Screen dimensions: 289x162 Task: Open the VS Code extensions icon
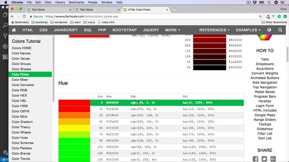(5, 57)
